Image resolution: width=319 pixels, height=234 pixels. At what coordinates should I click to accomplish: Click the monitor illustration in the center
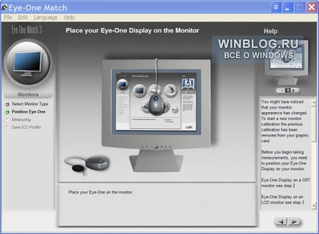point(156,115)
